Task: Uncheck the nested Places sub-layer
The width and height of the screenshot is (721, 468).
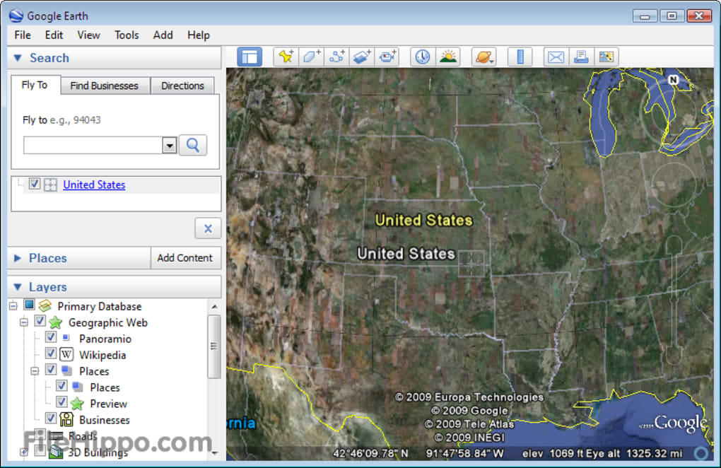Action: click(61, 385)
